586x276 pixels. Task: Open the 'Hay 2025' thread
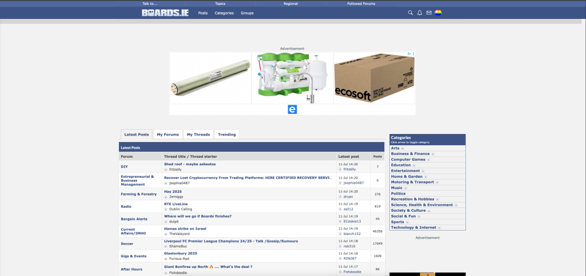172,192
